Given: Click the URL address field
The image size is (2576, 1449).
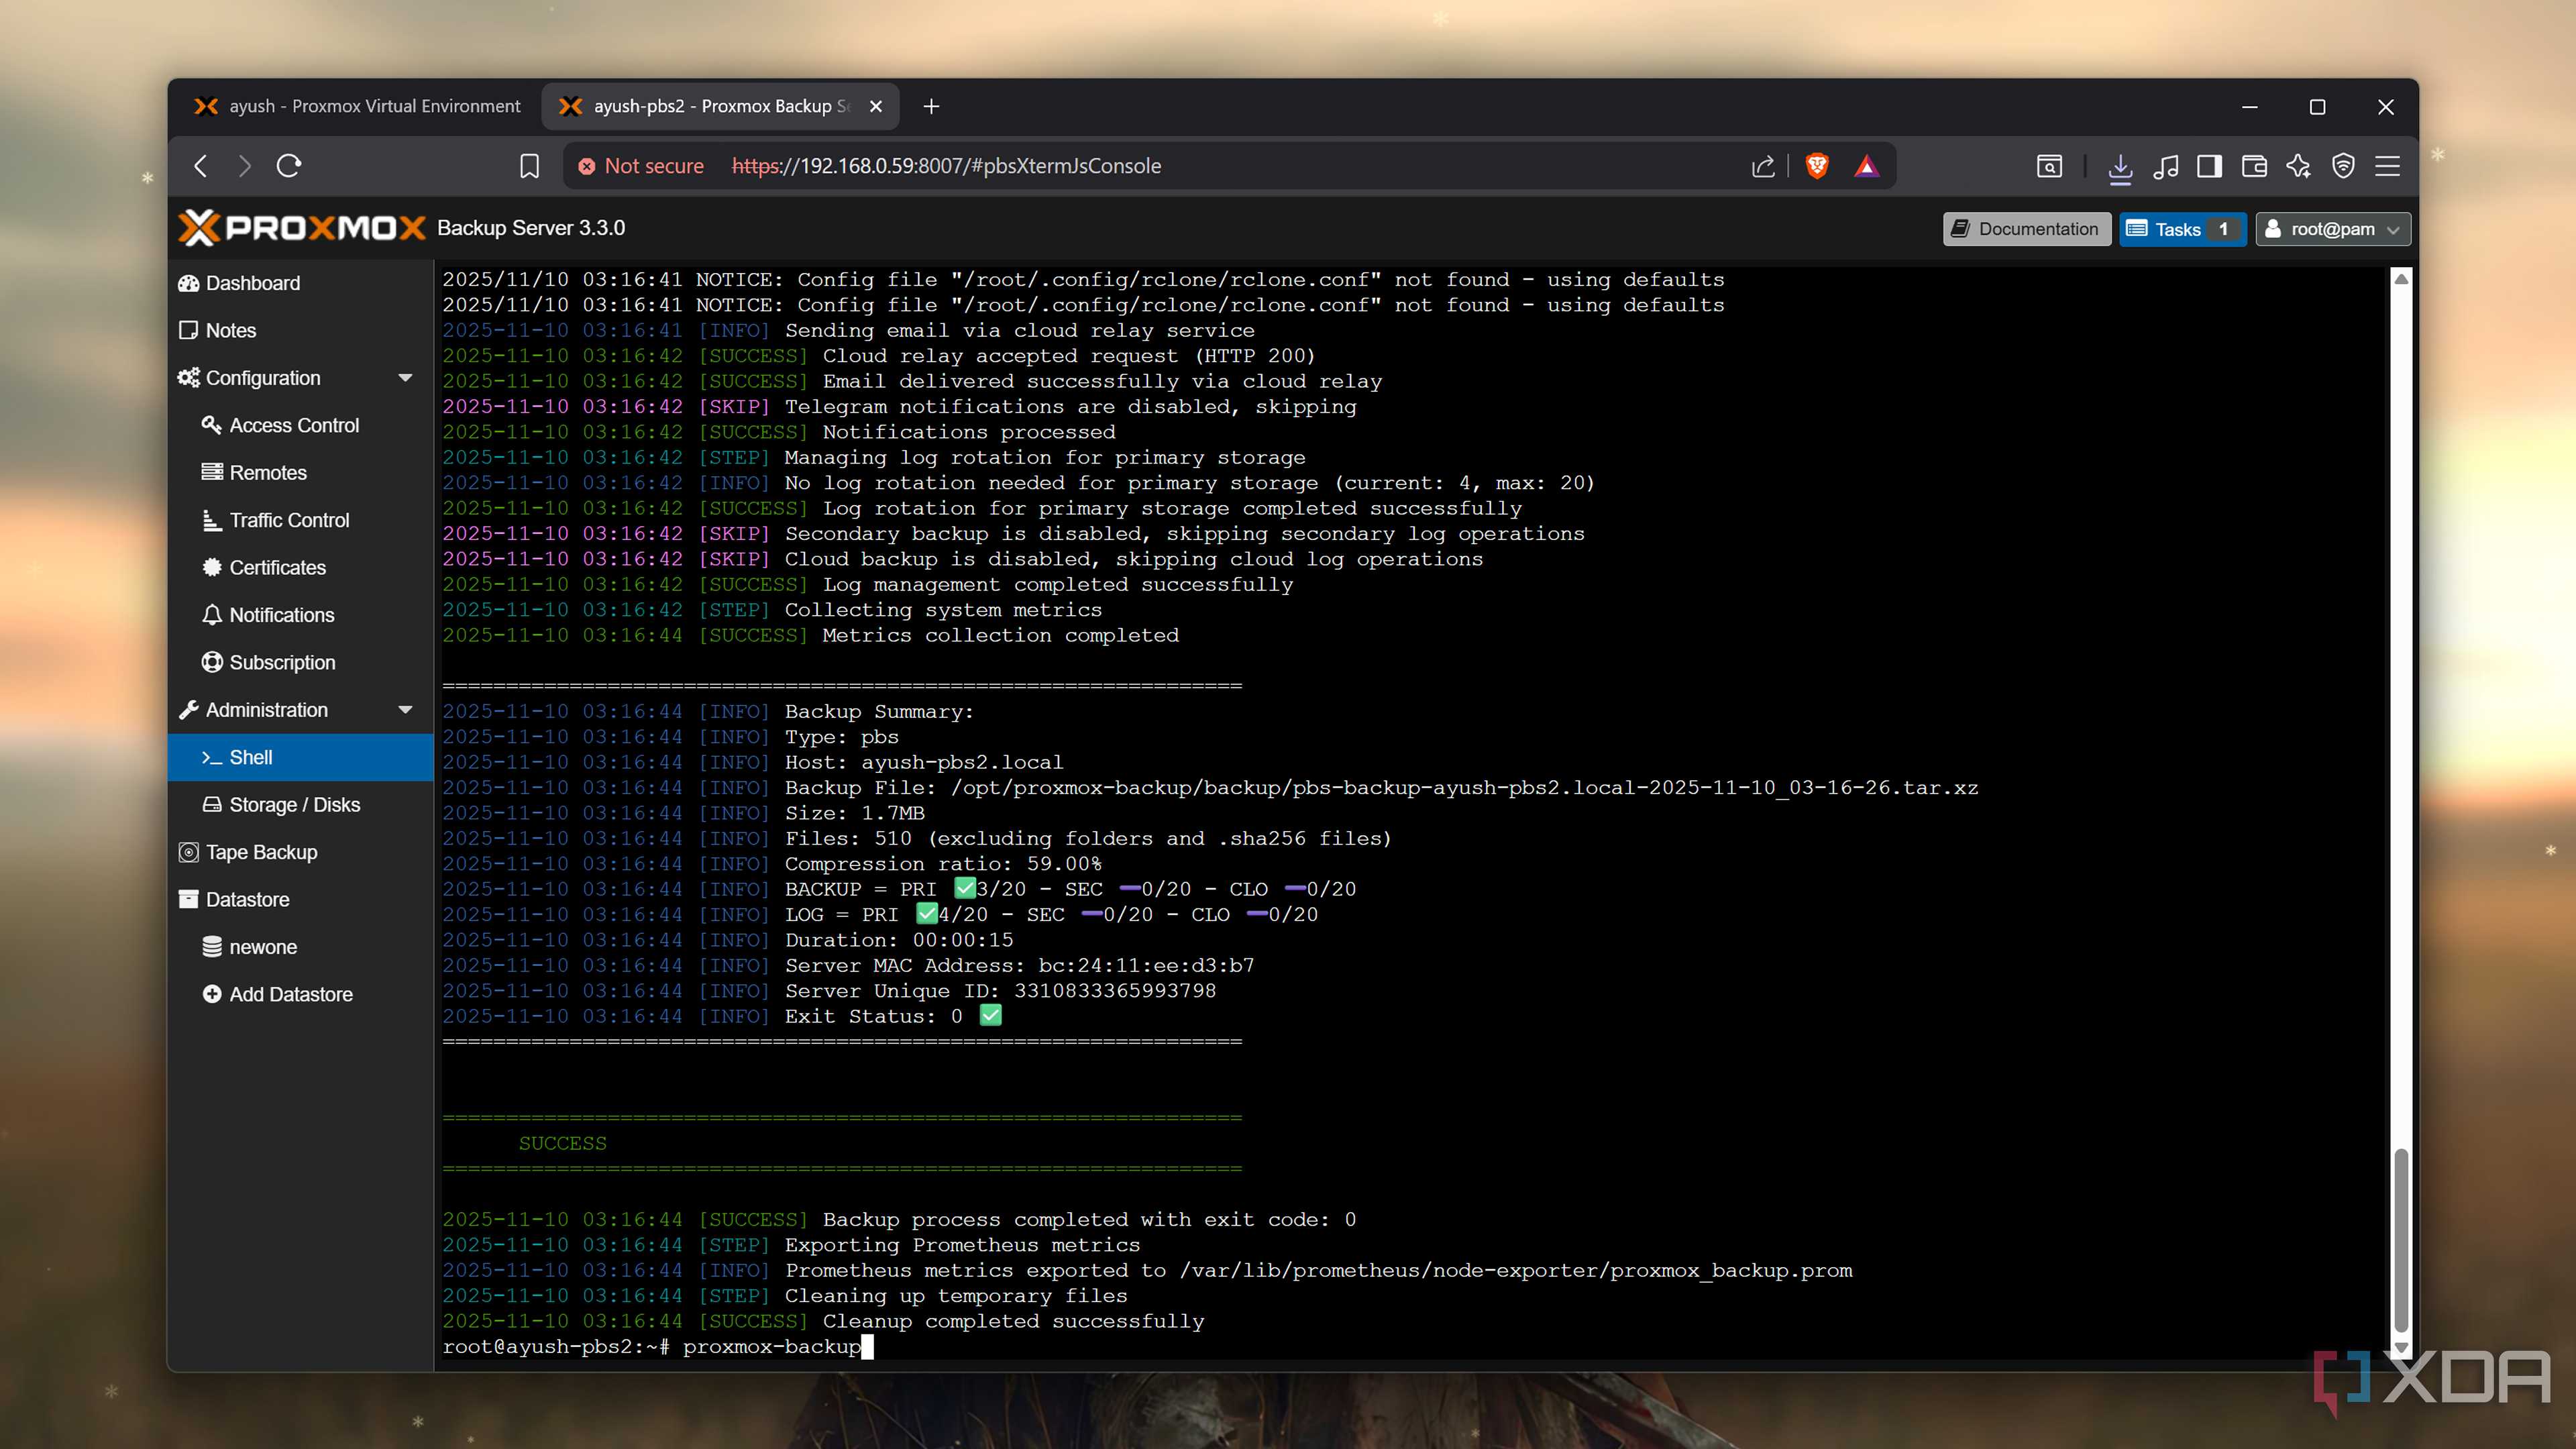Looking at the screenshot, I should click(x=1230, y=166).
